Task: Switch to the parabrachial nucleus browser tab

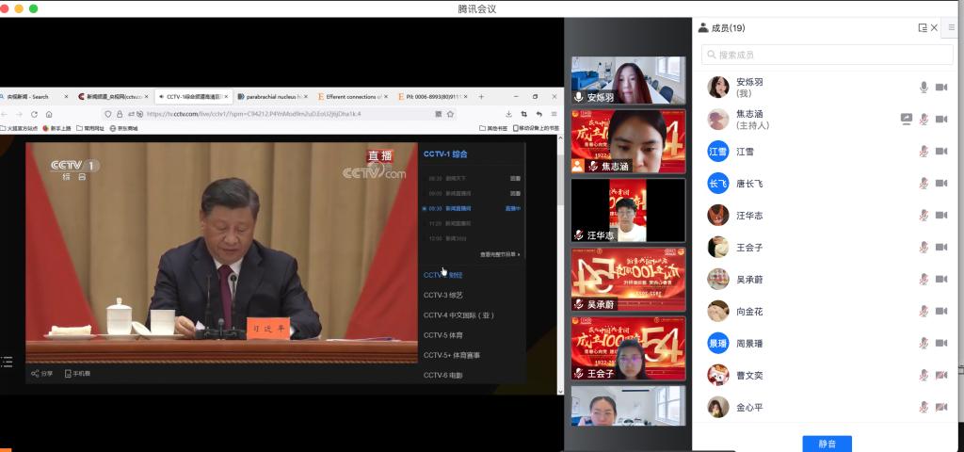Action: (272, 97)
